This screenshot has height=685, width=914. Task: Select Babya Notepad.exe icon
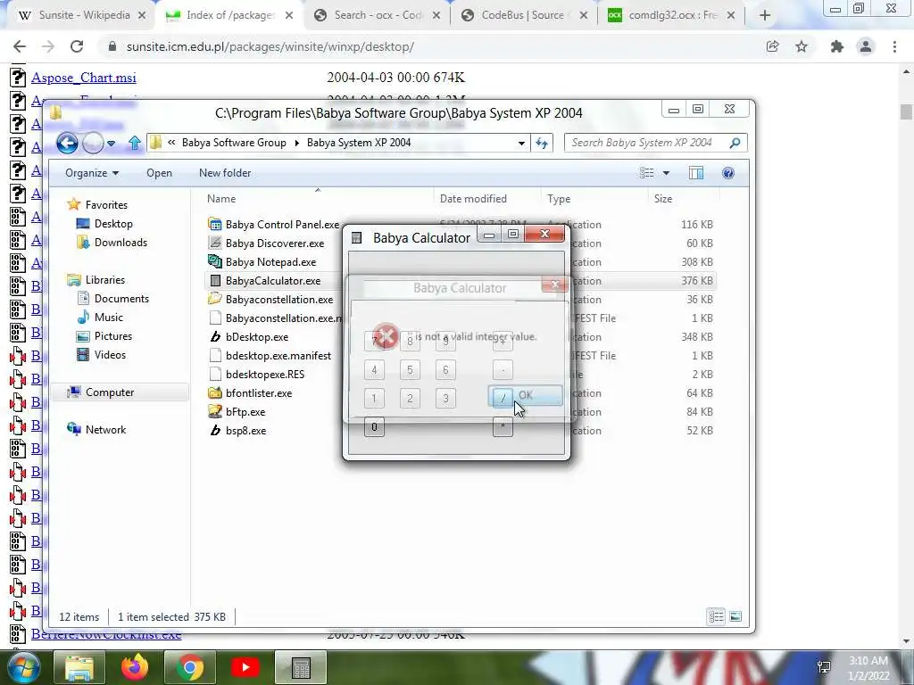click(215, 261)
